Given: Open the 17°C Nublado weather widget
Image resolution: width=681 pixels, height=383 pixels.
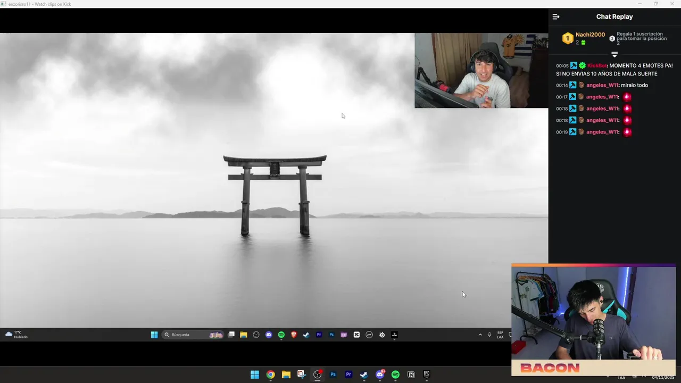Looking at the screenshot, I should (16, 335).
